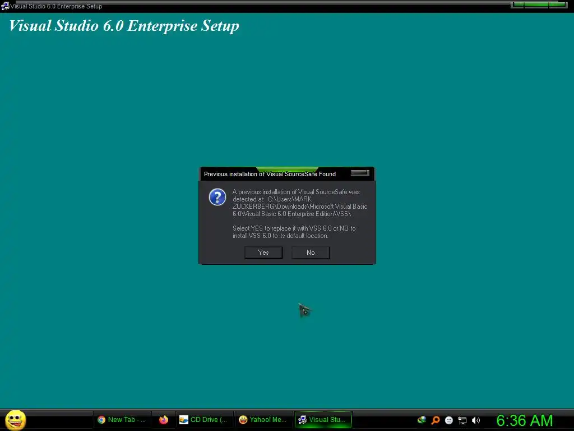Click Yes to replace Visual SourceSafe
Image resolution: width=574 pixels, height=431 pixels.
[x=263, y=253]
